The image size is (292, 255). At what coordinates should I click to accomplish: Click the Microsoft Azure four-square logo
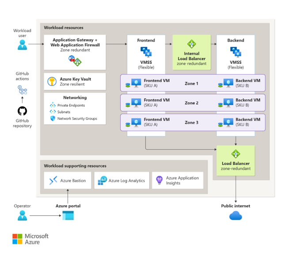pyautogui.click(x=17, y=239)
